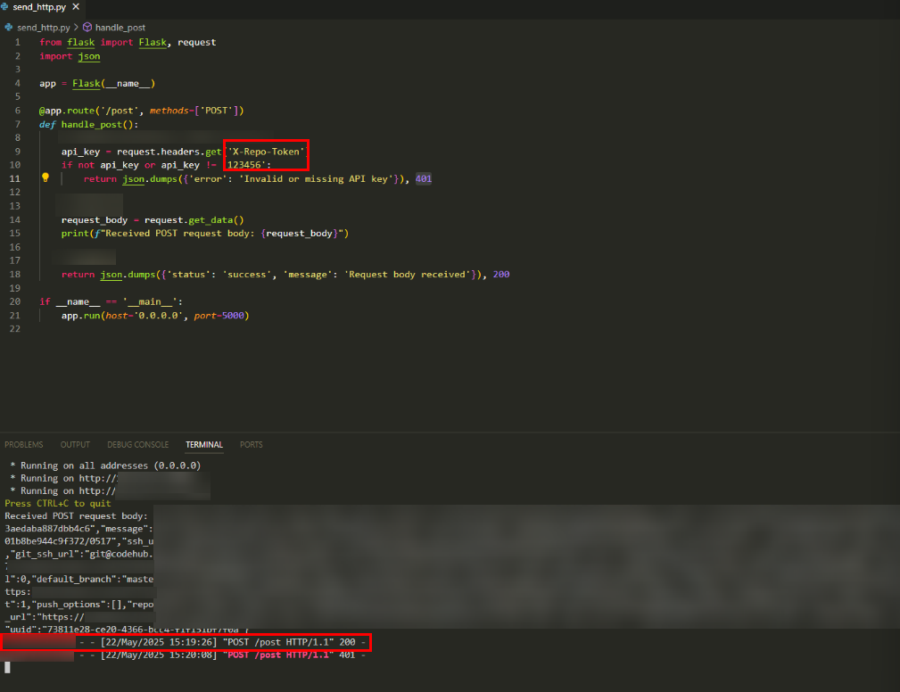The height and width of the screenshot is (692, 900).
Task: Click 'def handle_post():' function definition
Action: tap(88, 125)
